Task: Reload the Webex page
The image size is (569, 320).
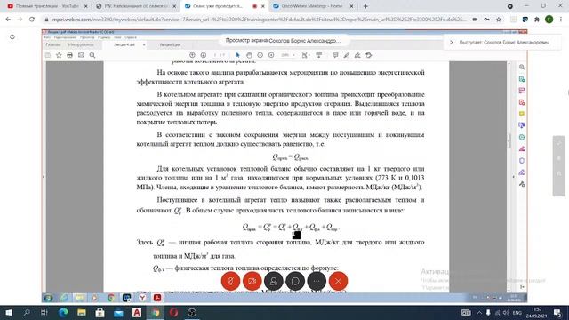Action: point(32,20)
